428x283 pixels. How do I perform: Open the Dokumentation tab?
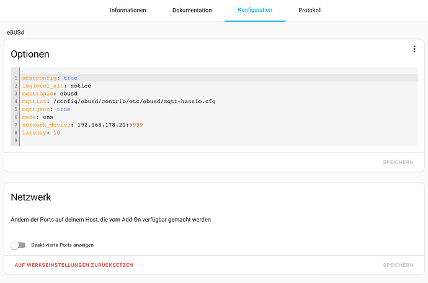pos(192,11)
